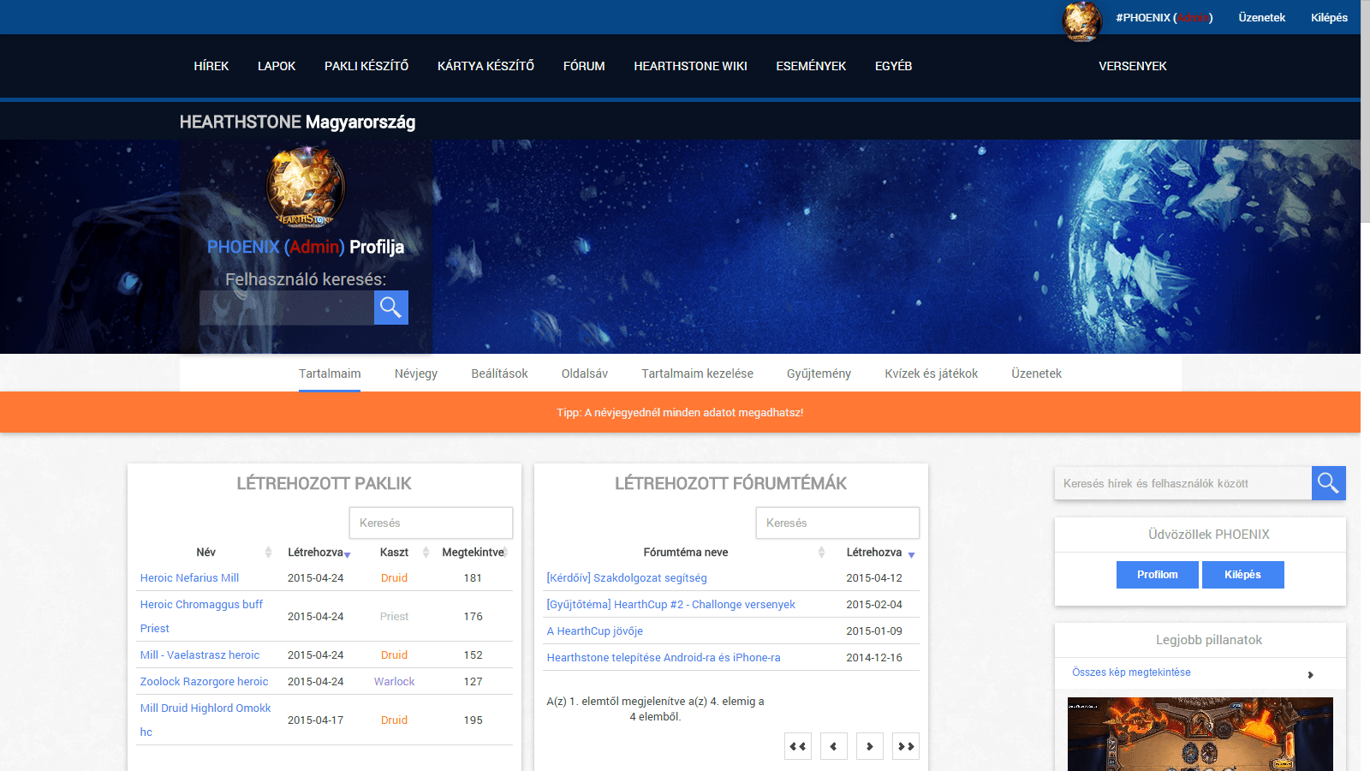Open HearthCup #2 Challonge versenyek topic
Screen dimensions: 1370x771
671,605
